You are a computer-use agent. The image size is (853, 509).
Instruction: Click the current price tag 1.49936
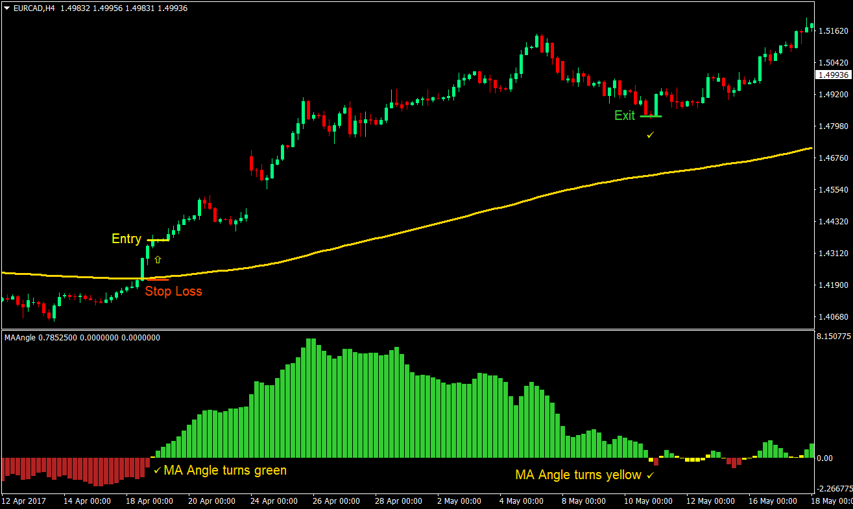pyautogui.click(x=834, y=75)
